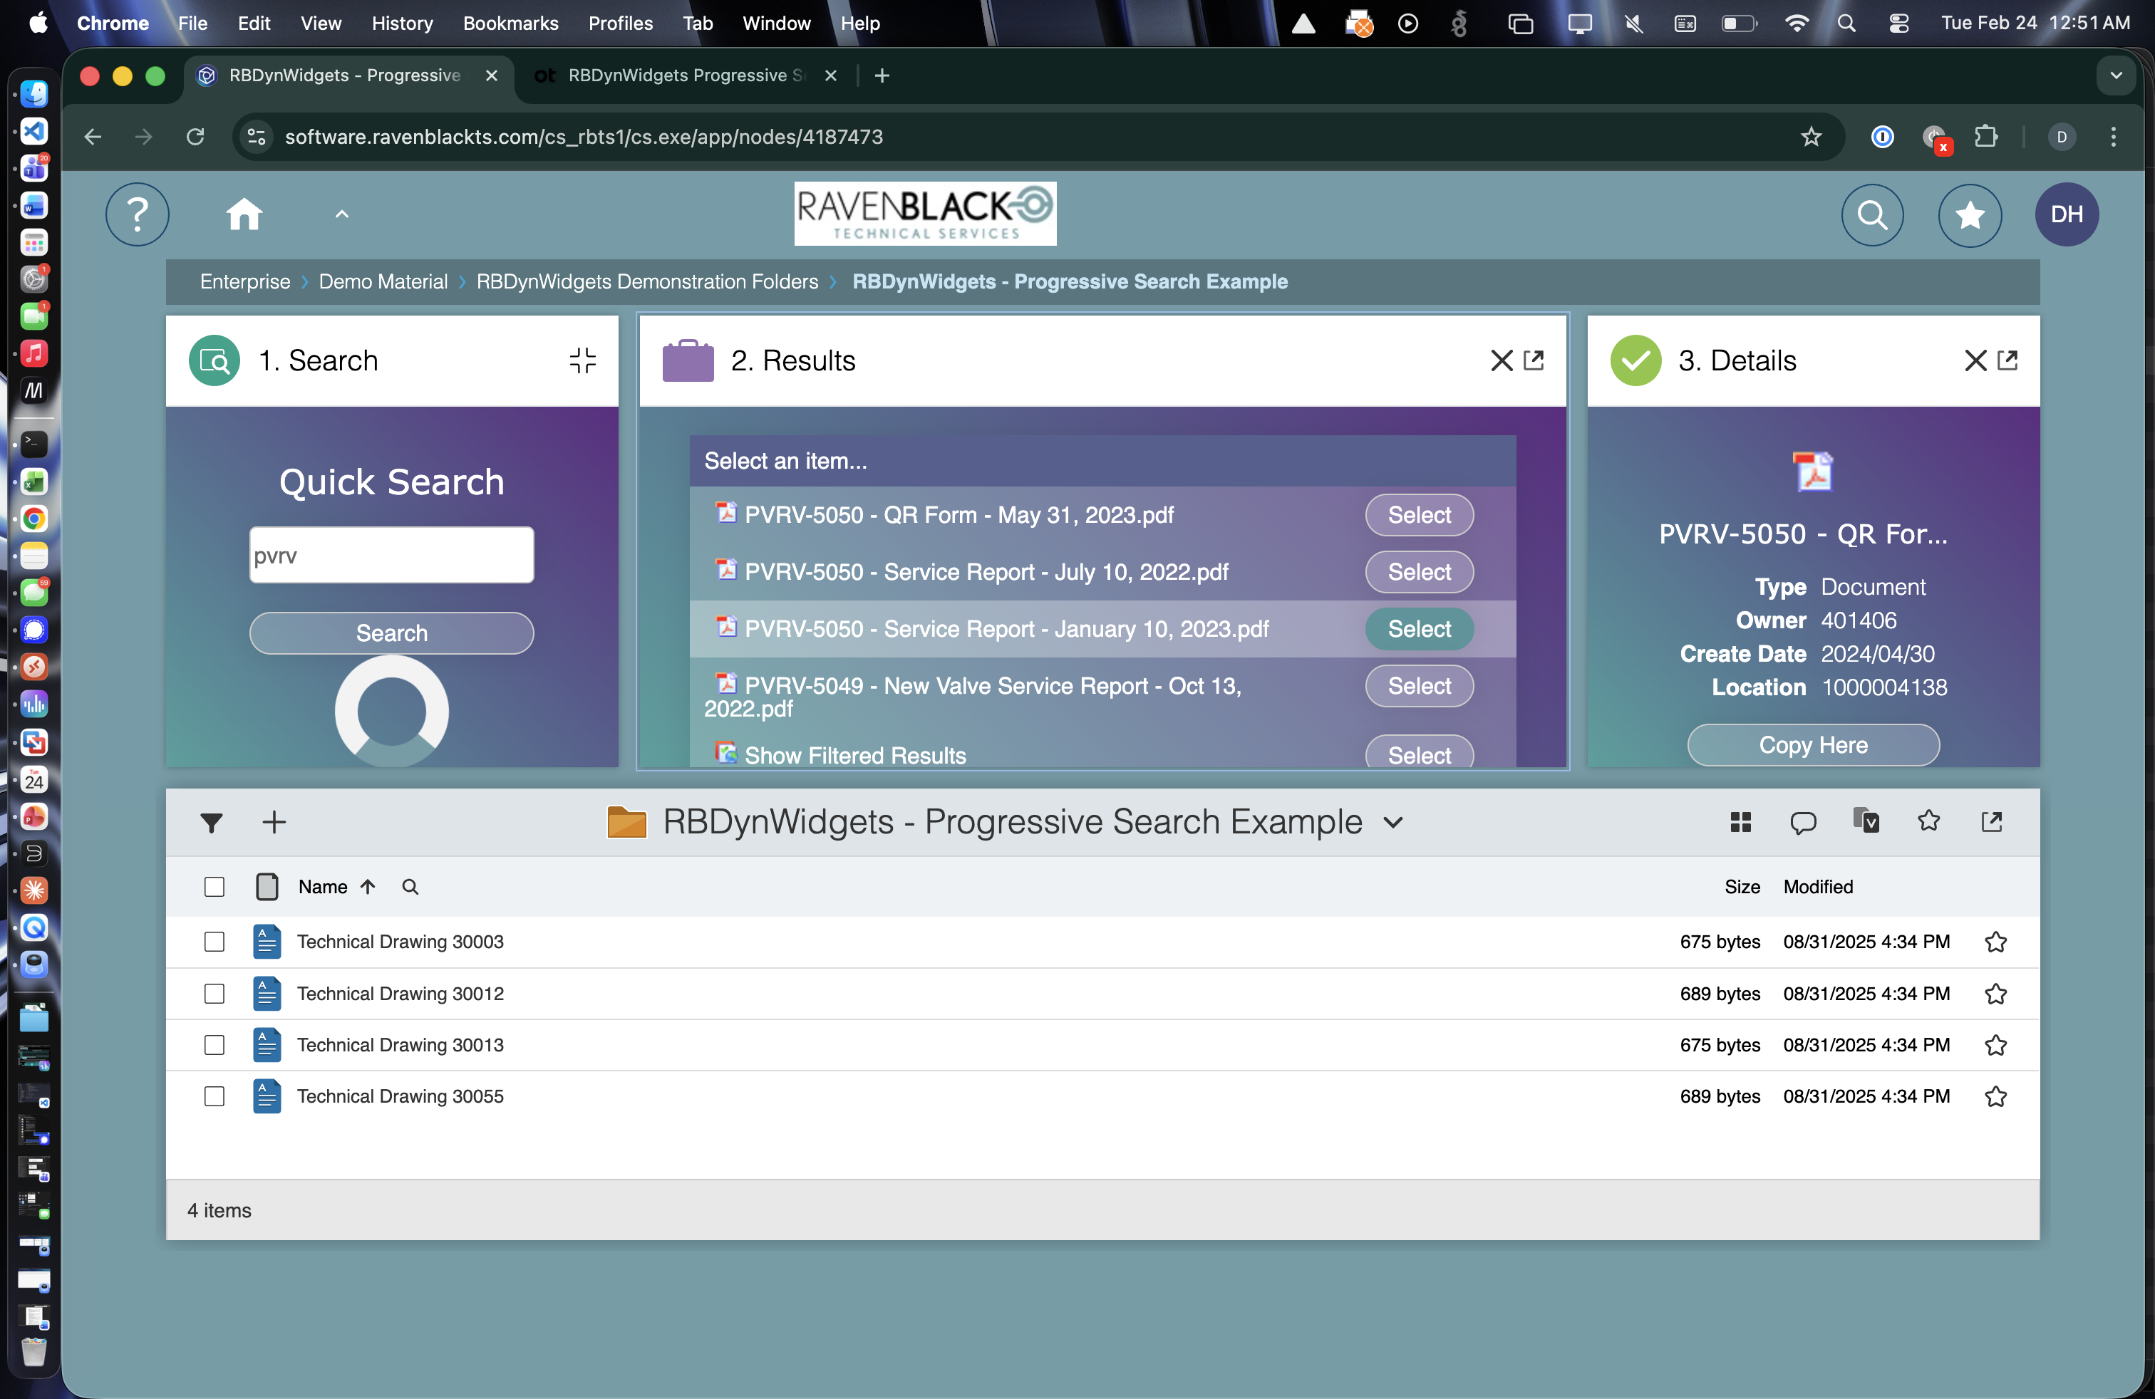Check the select-all checkbox in the header row
The image size is (2155, 1399).
pyautogui.click(x=215, y=888)
